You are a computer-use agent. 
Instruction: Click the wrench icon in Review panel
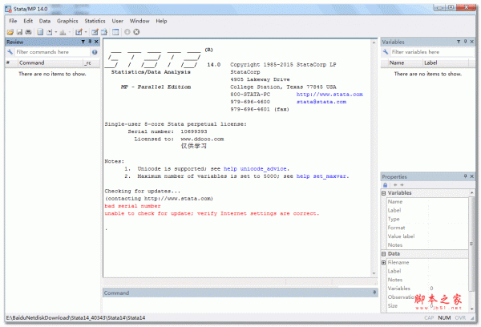10,52
